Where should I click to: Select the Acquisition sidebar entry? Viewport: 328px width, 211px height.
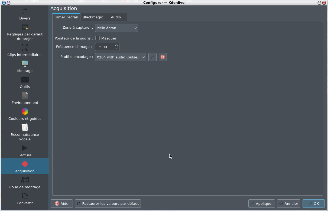coord(25,166)
